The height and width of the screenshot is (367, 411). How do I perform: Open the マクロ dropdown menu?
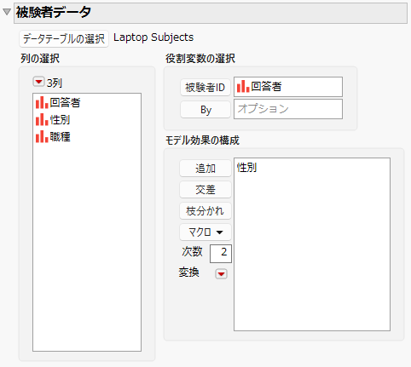tap(205, 232)
